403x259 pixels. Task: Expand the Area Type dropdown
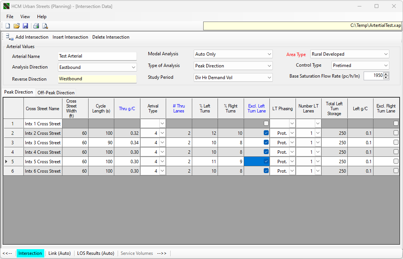tap(385, 54)
